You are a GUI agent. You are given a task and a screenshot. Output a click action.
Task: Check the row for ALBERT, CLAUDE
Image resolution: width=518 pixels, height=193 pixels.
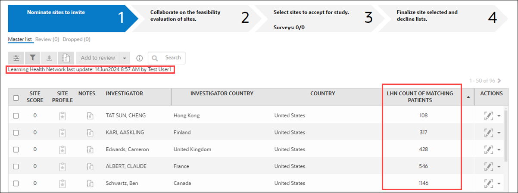[x=16, y=166]
